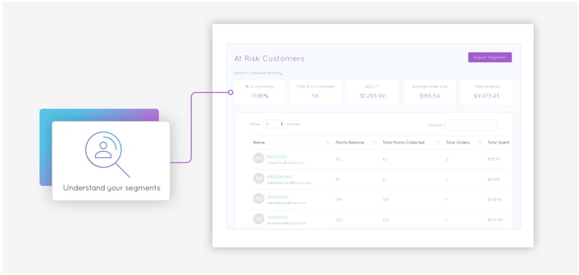Image resolution: width=579 pixels, height=275 pixels.
Task: Click avatar circle in the 102-points row
Action: (259, 219)
